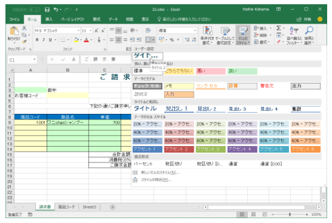Toggle center horizontal alignment
332x223 pixels.
coord(118,39)
